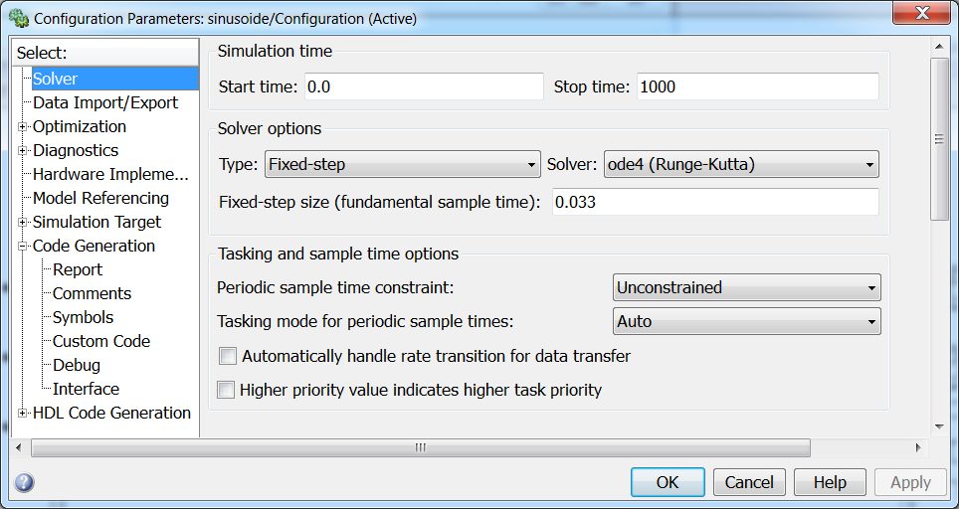The width and height of the screenshot is (959, 509).
Task: Click the Configuration Parameters gear icon in title bar
Action: click(x=18, y=18)
